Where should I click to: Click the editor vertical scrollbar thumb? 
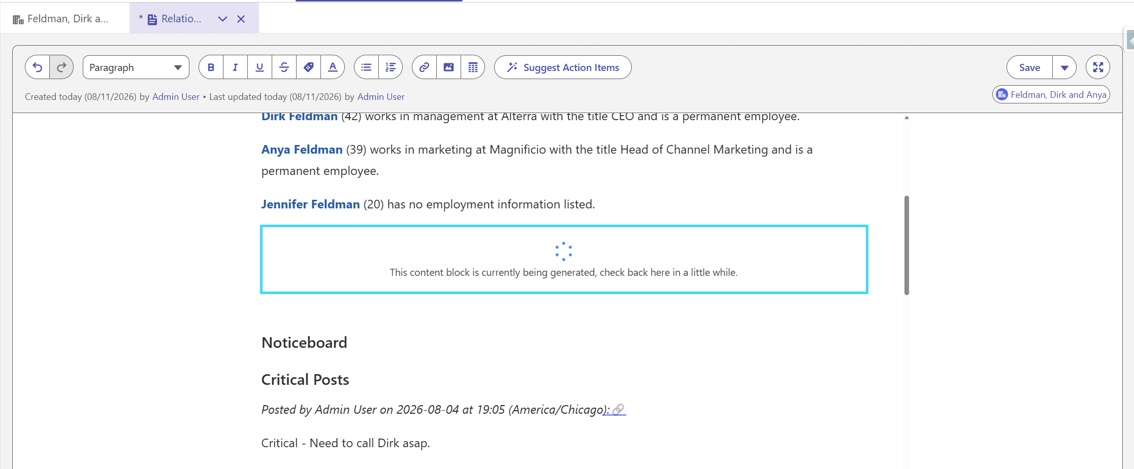click(906, 245)
